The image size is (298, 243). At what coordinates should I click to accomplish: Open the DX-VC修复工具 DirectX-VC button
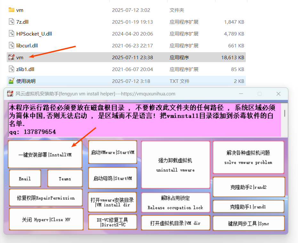112,222
